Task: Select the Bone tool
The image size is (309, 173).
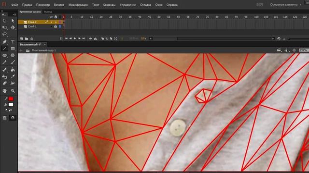Action: click(4, 70)
